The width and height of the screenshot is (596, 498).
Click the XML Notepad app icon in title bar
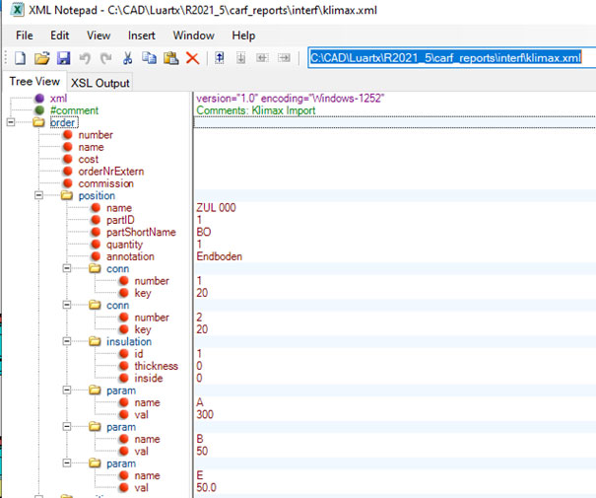pyautogui.click(x=17, y=10)
